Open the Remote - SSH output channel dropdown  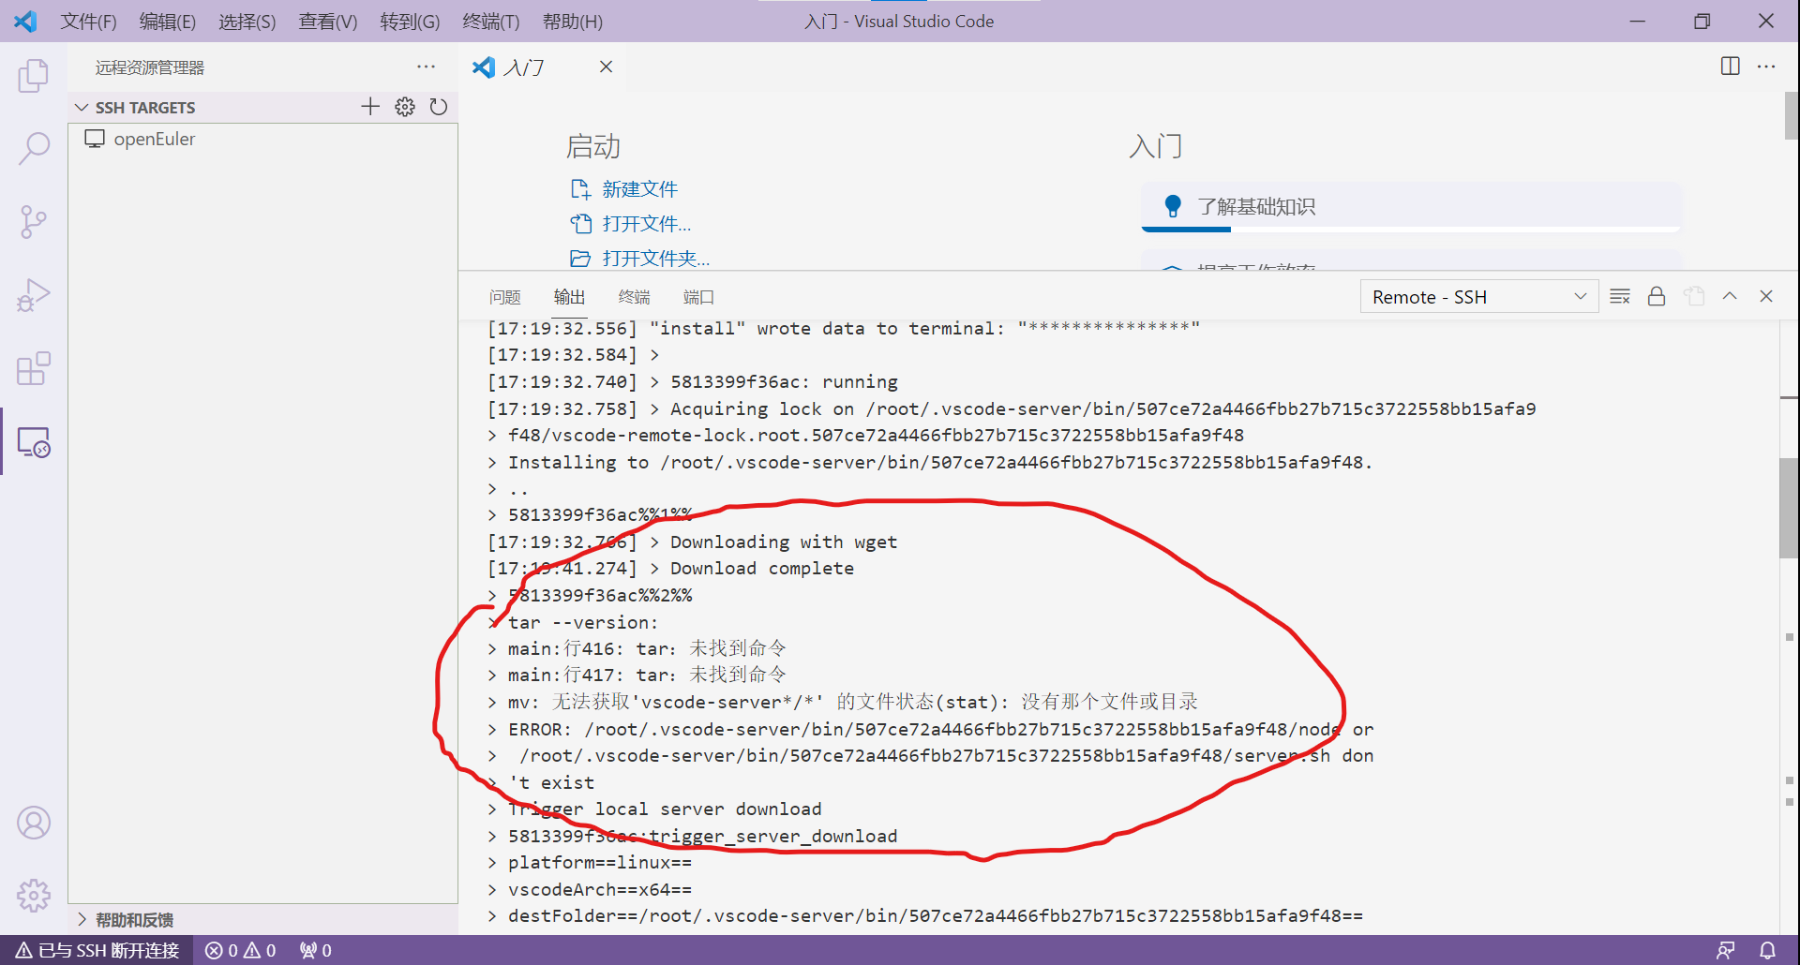pyautogui.click(x=1478, y=296)
